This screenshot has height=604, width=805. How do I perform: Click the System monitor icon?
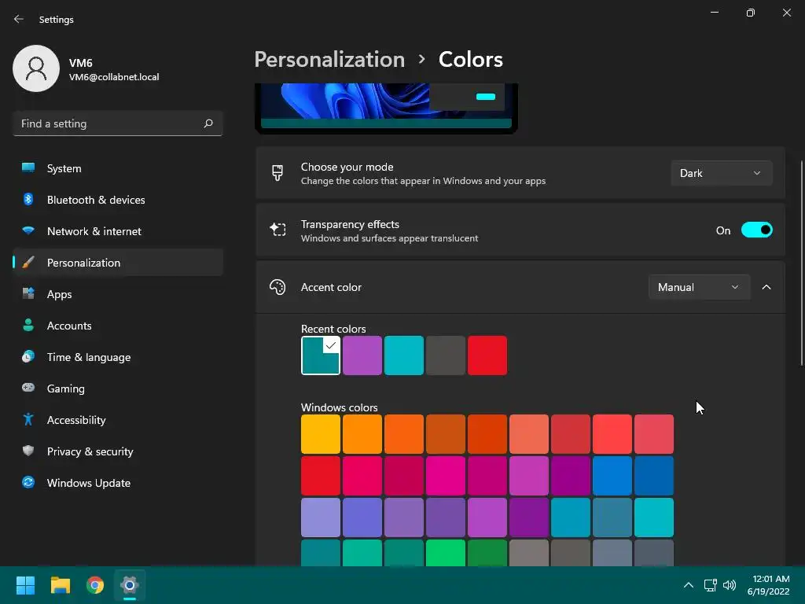[x=28, y=168]
